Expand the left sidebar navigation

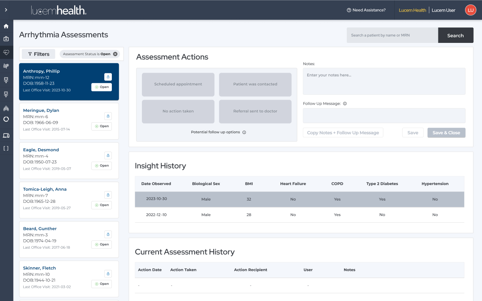point(6,10)
